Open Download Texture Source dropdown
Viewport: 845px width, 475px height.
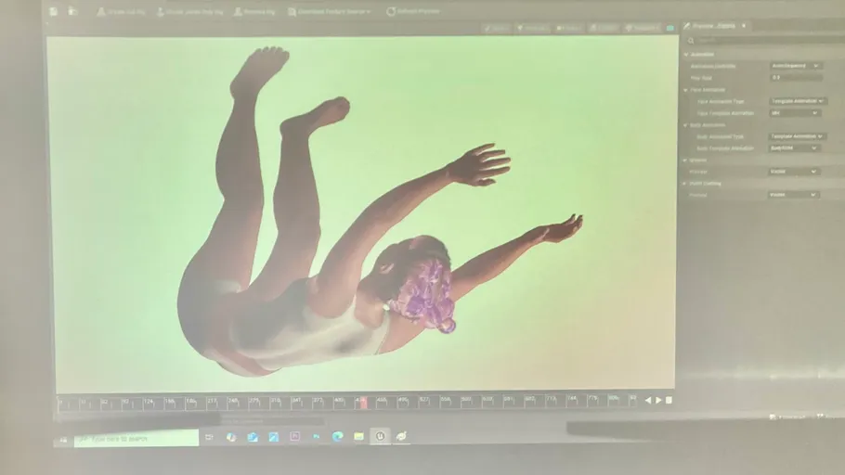point(330,11)
